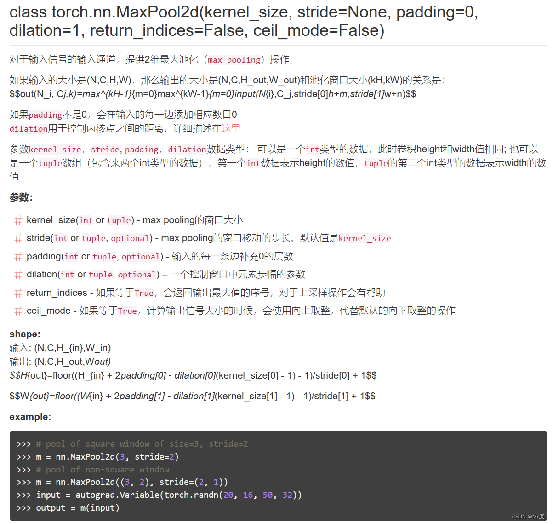Click the bold "shape:" heading
Screen dimensions: 553x524
pyautogui.click(x=25, y=334)
